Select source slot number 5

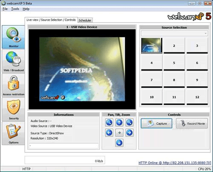(x=174, y=63)
